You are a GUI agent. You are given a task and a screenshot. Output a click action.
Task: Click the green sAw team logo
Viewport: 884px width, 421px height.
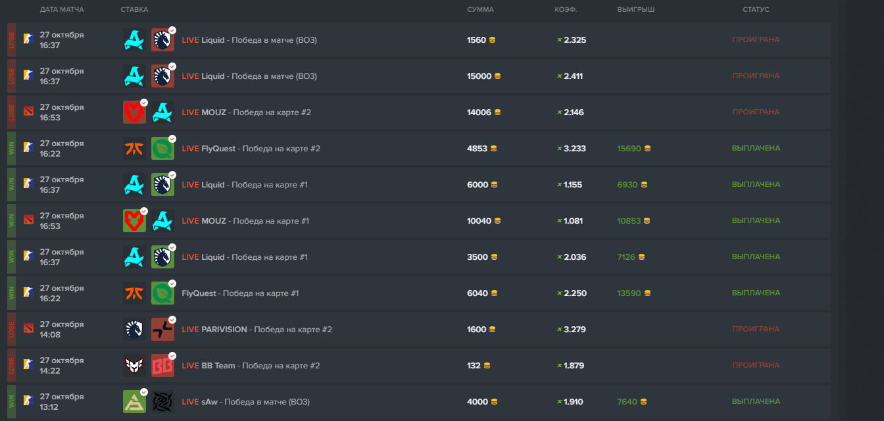134,402
